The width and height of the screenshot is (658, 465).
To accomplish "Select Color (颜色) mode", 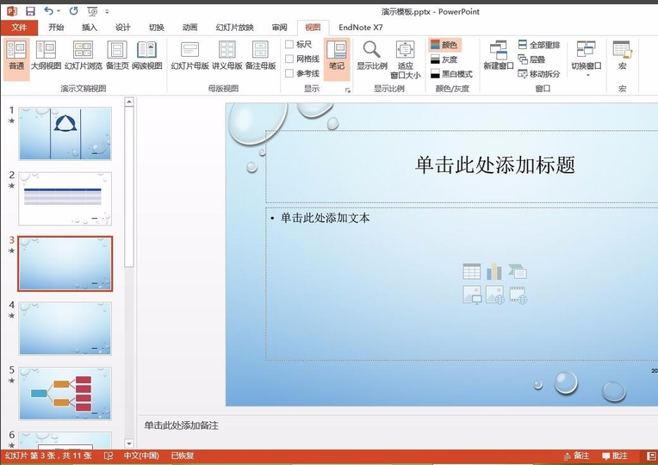I will click(x=444, y=45).
